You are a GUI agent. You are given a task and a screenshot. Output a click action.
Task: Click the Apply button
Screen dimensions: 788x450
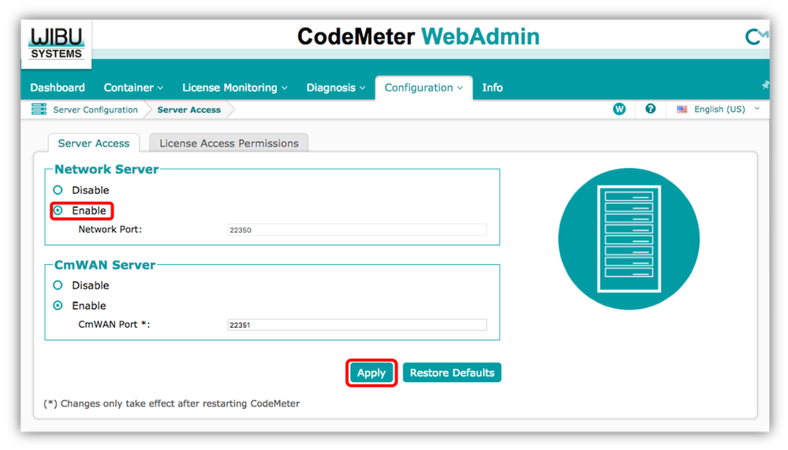click(x=372, y=373)
